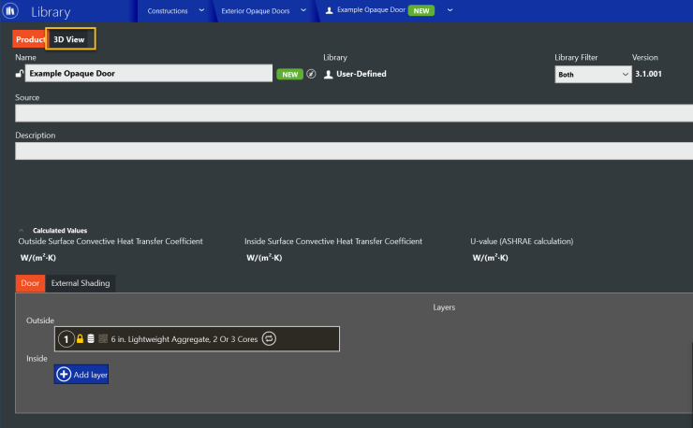Click the green NEW badge beside name field

[290, 74]
